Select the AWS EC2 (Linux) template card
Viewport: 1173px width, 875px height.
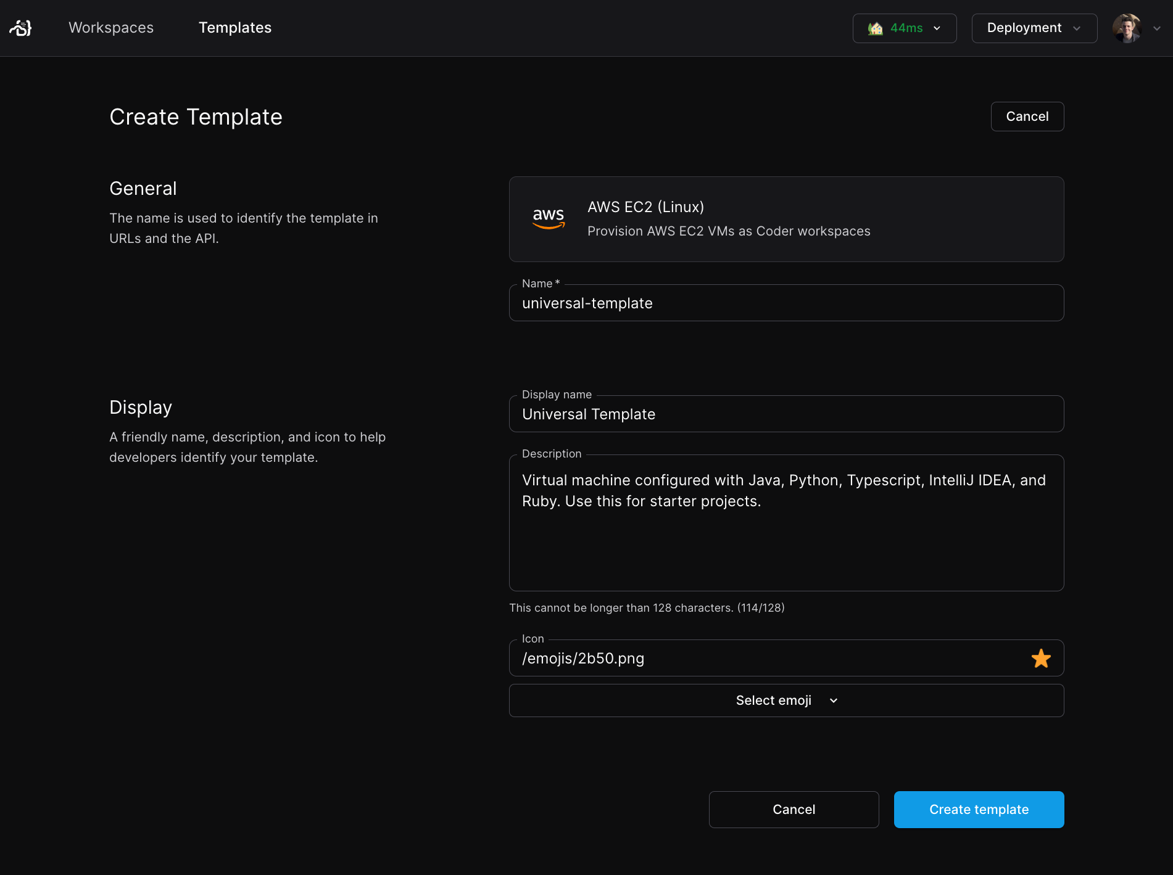pyautogui.click(x=786, y=219)
